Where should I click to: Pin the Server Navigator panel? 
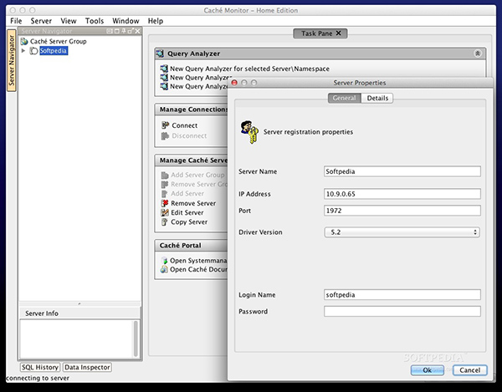(x=124, y=31)
